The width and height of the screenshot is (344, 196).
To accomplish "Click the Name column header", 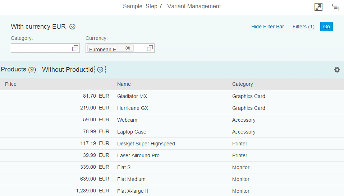I will point(124,84).
